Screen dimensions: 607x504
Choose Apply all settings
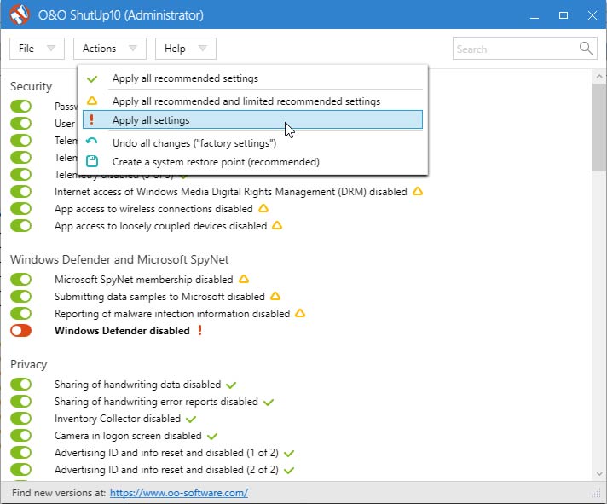coord(252,120)
